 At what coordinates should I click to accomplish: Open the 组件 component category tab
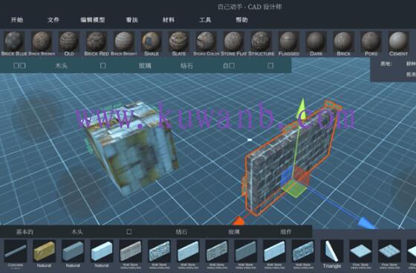(286, 232)
